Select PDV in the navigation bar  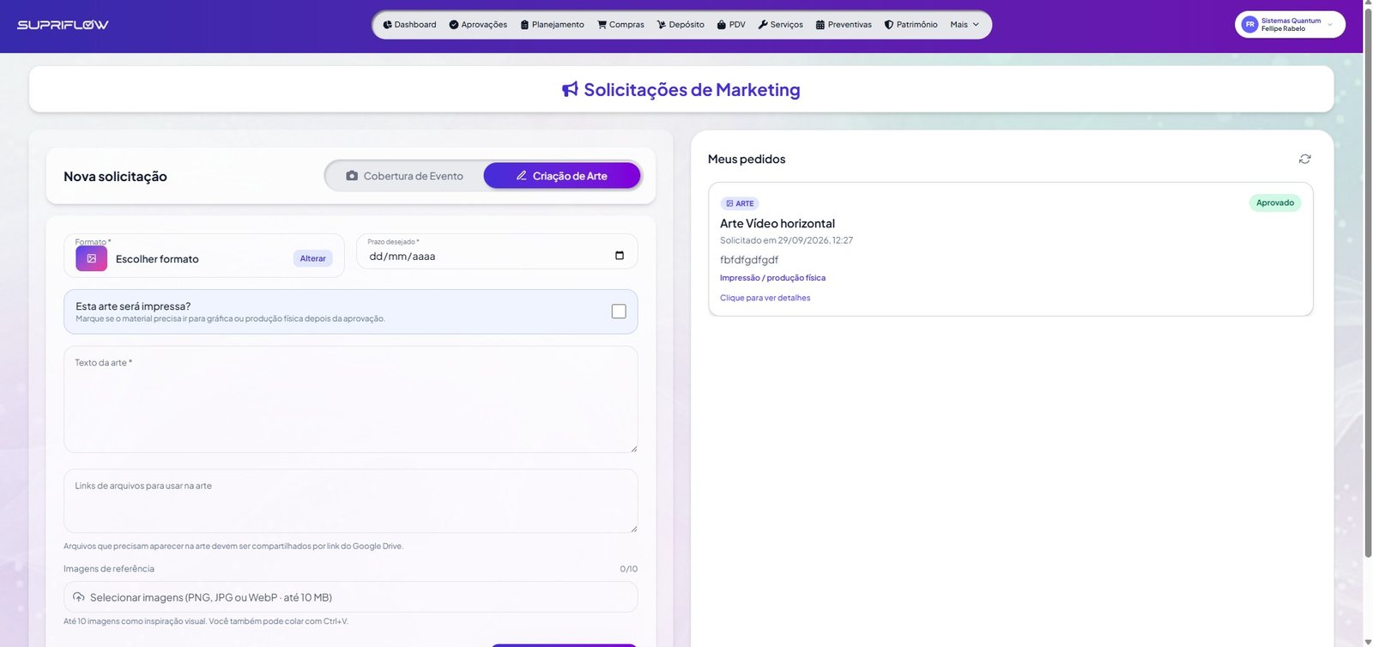pyautogui.click(x=731, y=25)
